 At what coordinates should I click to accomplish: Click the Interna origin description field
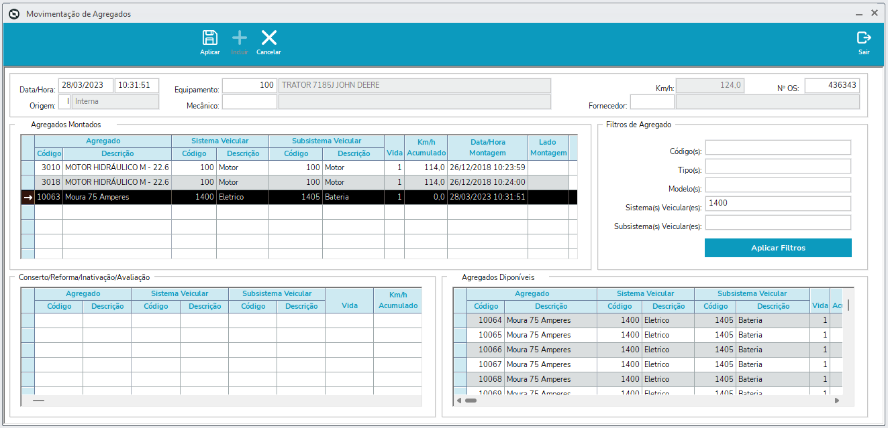pos(115,101)
